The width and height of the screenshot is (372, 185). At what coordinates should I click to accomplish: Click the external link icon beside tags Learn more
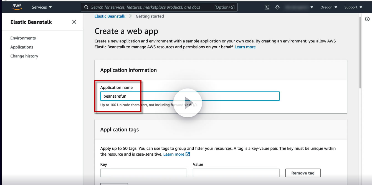tap(188, 154)
